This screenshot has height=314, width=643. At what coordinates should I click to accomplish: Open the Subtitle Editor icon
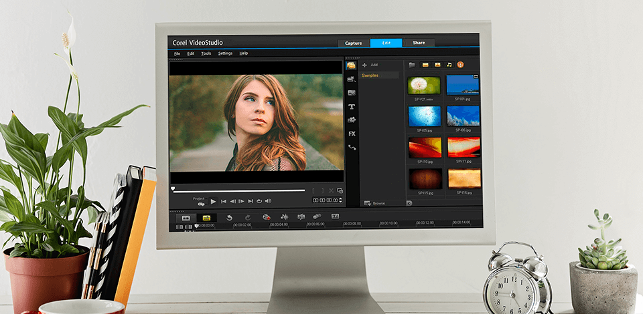[335, 216]
